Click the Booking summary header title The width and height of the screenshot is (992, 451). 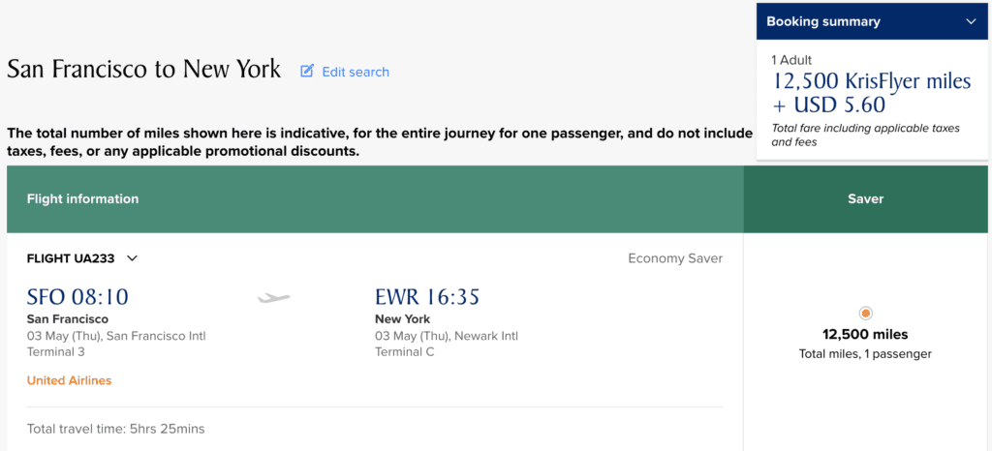coord(823,21)
